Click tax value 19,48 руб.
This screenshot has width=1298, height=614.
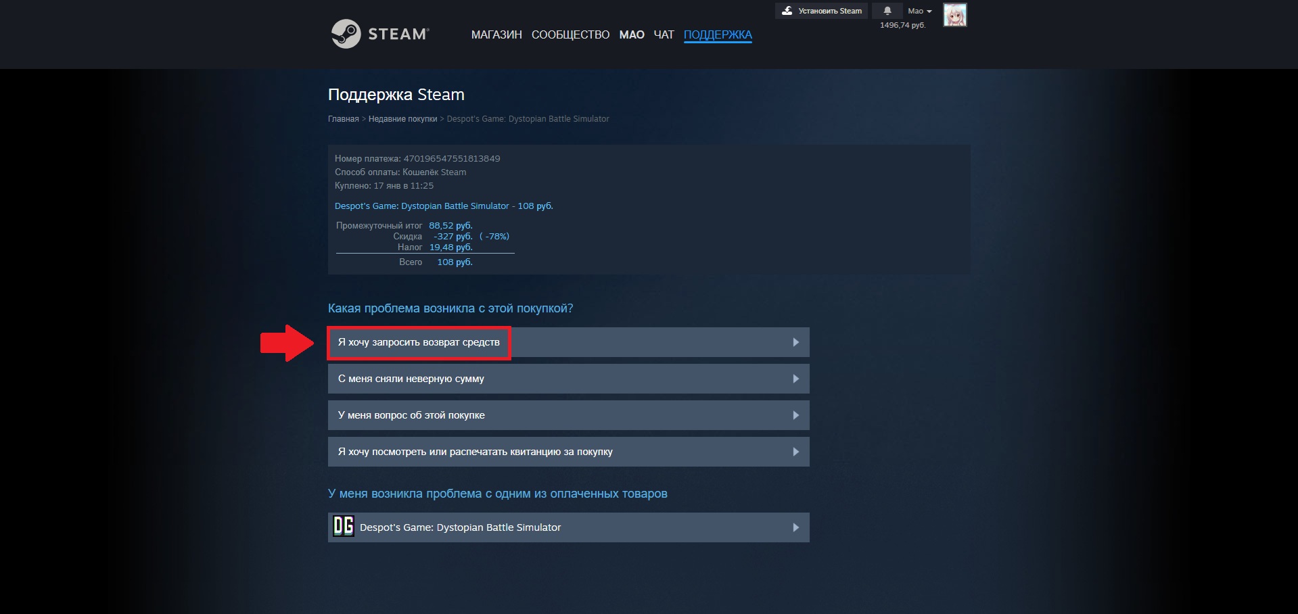(x=451, y=247)
